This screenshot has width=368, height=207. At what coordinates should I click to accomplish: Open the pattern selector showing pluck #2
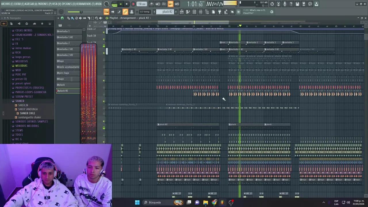coord(167,12)
